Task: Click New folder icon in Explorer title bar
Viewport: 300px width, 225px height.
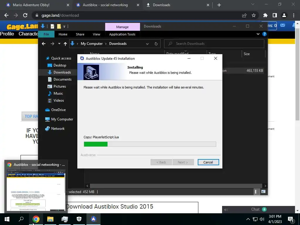Action: (x=59, y=26)
